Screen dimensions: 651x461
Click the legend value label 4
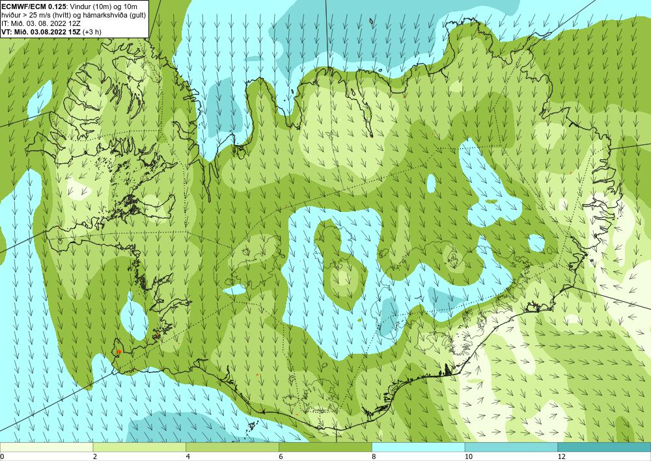click(x=188, y=456)
